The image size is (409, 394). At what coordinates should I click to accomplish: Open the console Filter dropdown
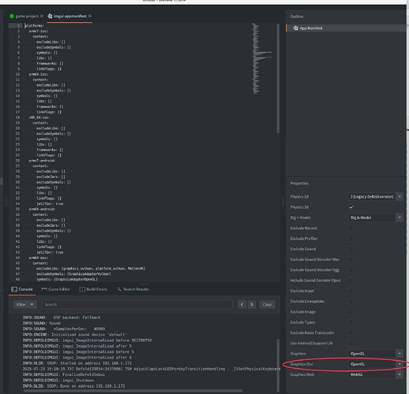[25, 304]
